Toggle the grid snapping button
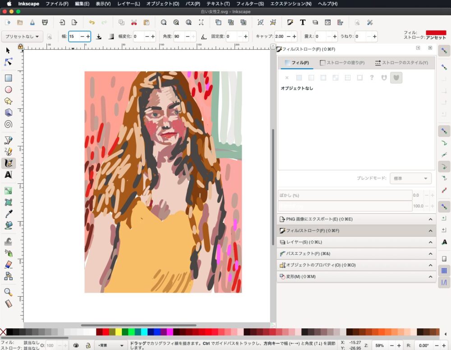451x350 pixels. coord(444,271)
